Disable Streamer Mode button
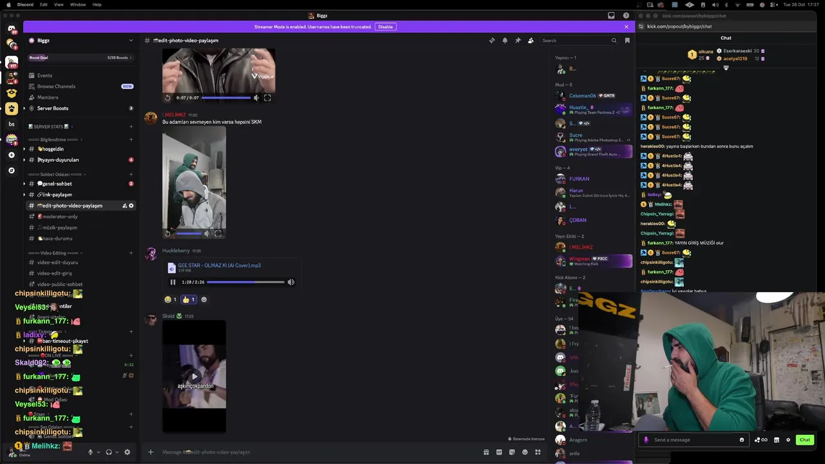Image resolution: width=825 pixels, height=464 pixels. click(385, 26)
